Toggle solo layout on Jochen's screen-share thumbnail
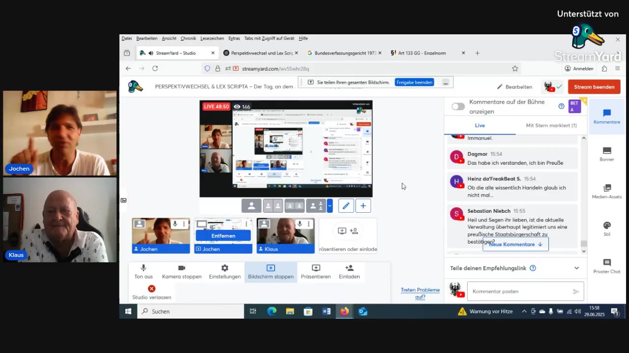 (201, 224)
